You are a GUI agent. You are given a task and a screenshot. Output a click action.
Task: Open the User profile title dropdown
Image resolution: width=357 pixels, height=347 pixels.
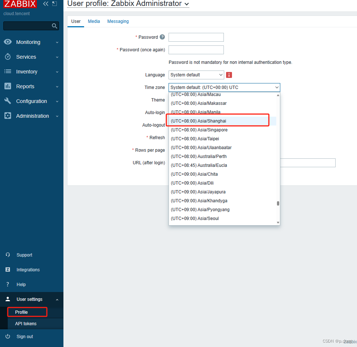187,4
